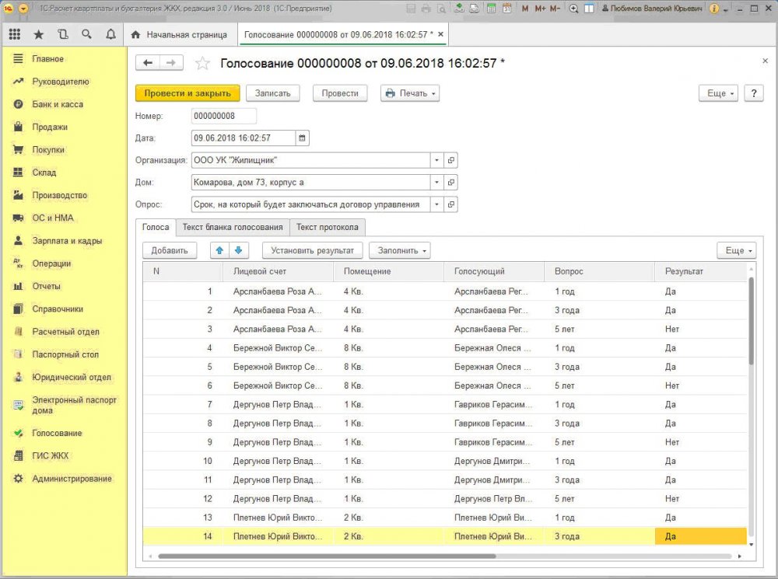Click the M memory button
This screenshot has height=579, width=778.
pyautogui.click(x=525, y=9)
